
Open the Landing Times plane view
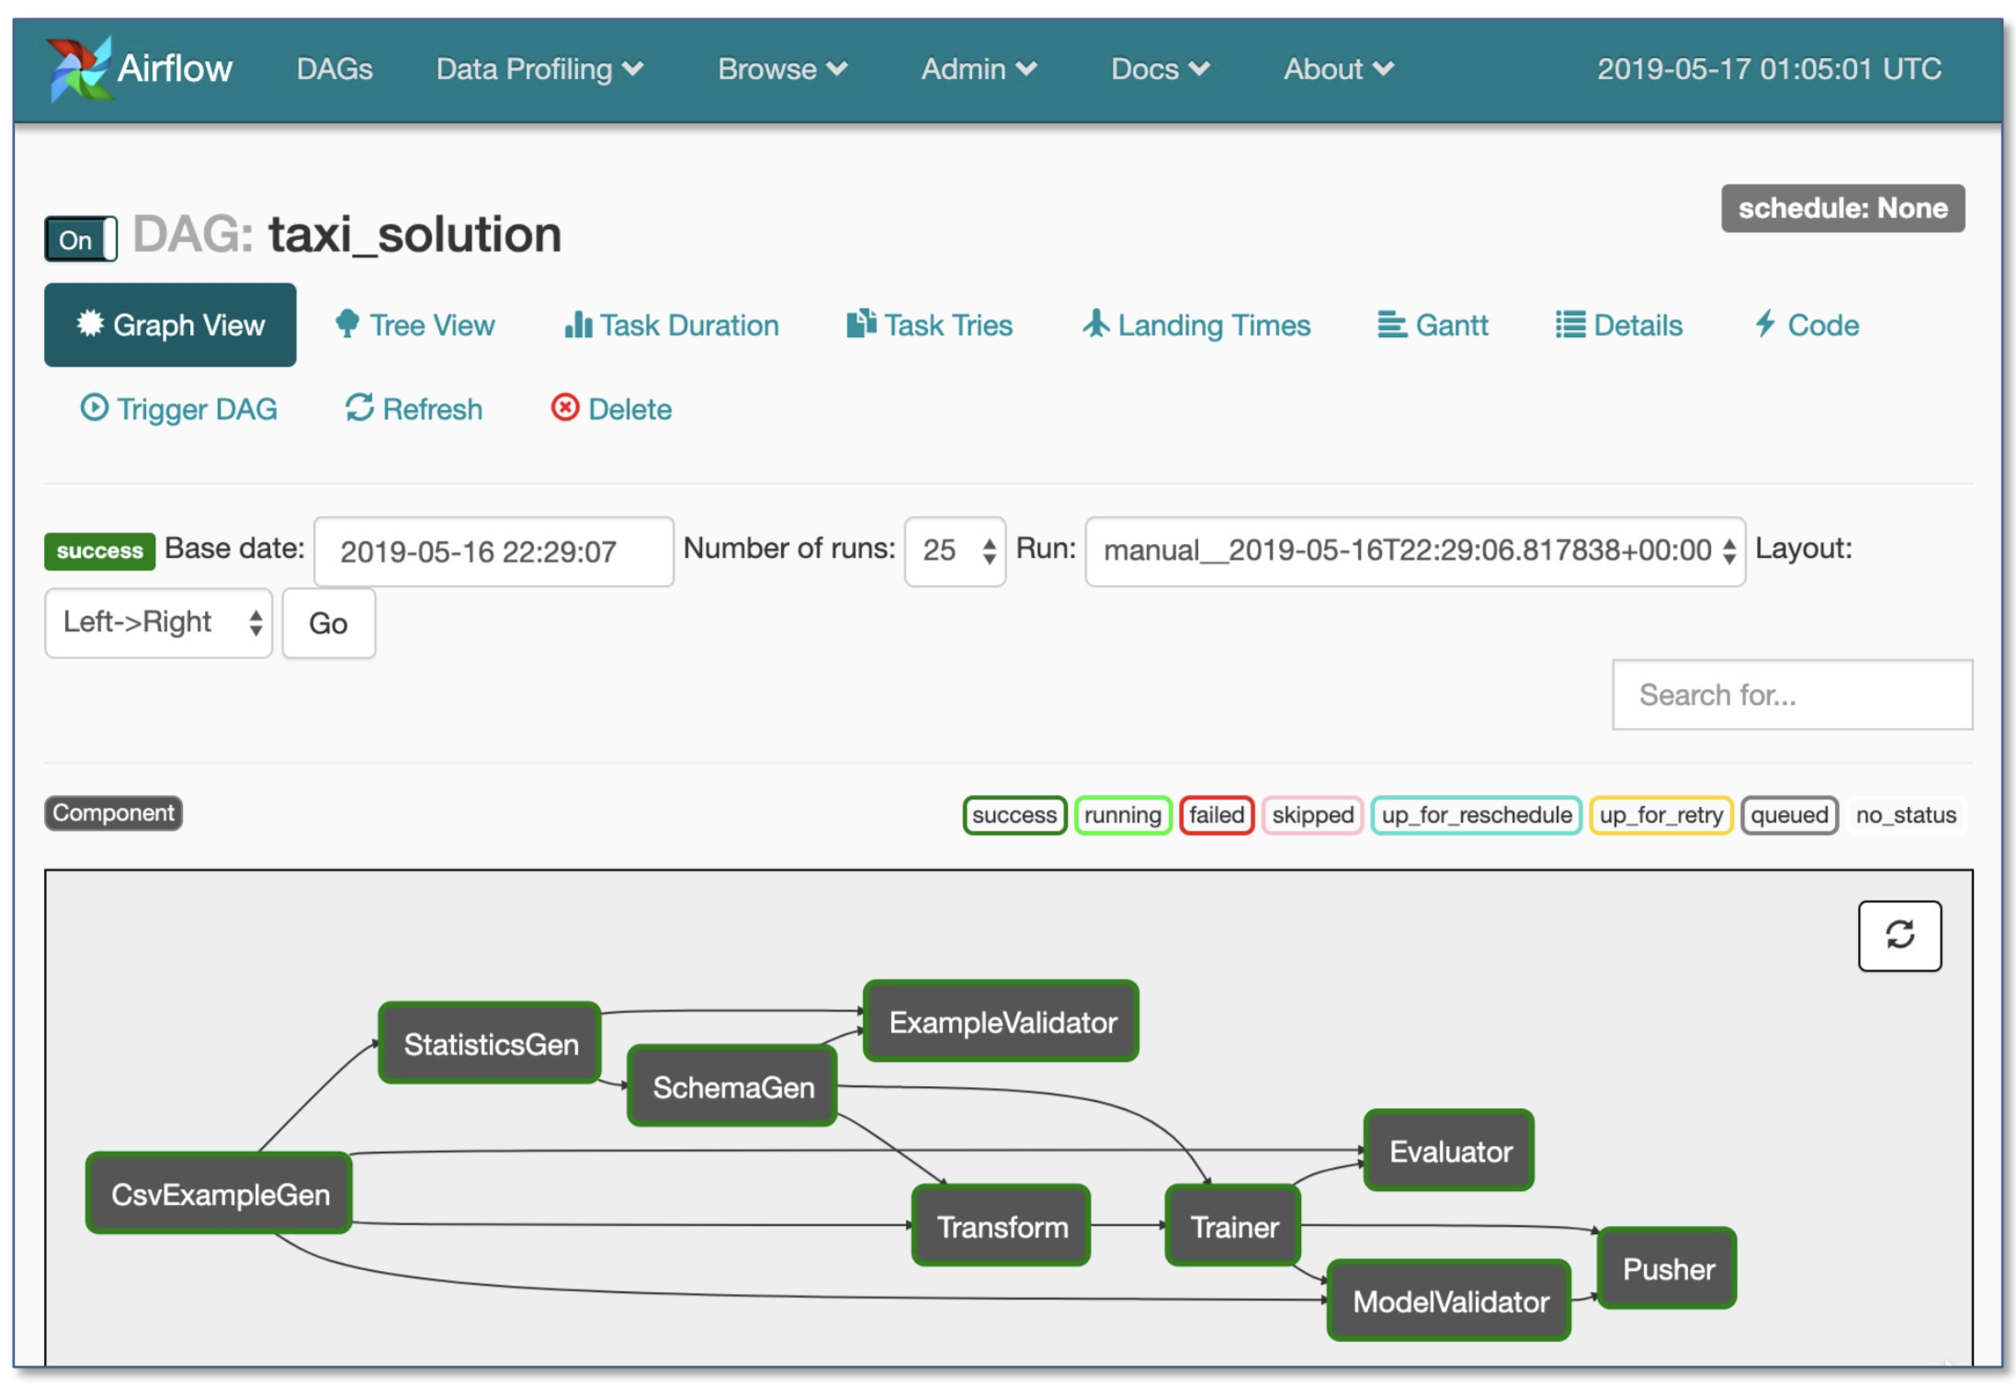(x=1196, y=324)
